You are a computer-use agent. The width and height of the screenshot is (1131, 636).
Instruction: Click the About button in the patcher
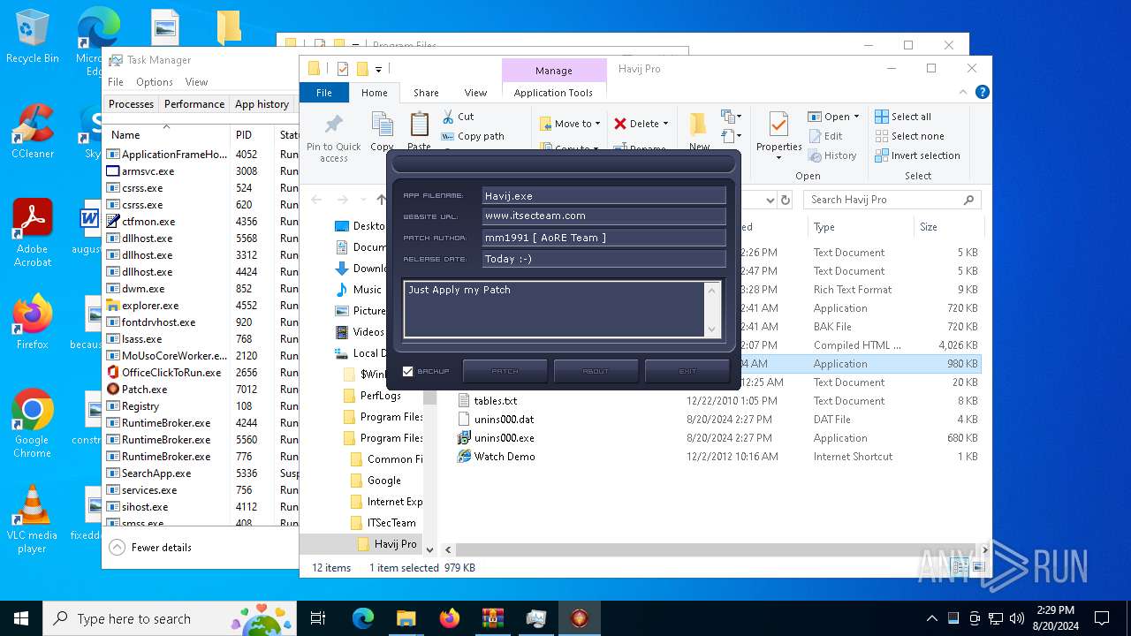tap(596, 371)
